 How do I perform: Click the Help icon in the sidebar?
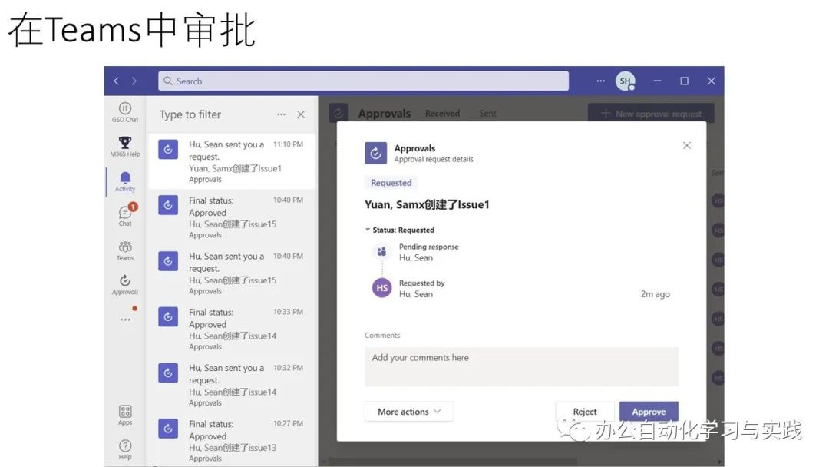pyautogui.click(x=124, y=445)
